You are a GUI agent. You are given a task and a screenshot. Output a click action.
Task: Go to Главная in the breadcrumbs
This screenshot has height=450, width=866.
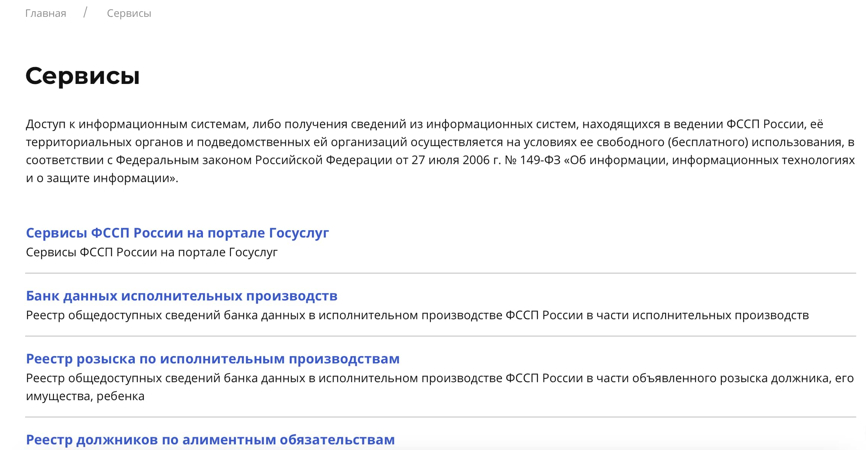click(46, 13)
